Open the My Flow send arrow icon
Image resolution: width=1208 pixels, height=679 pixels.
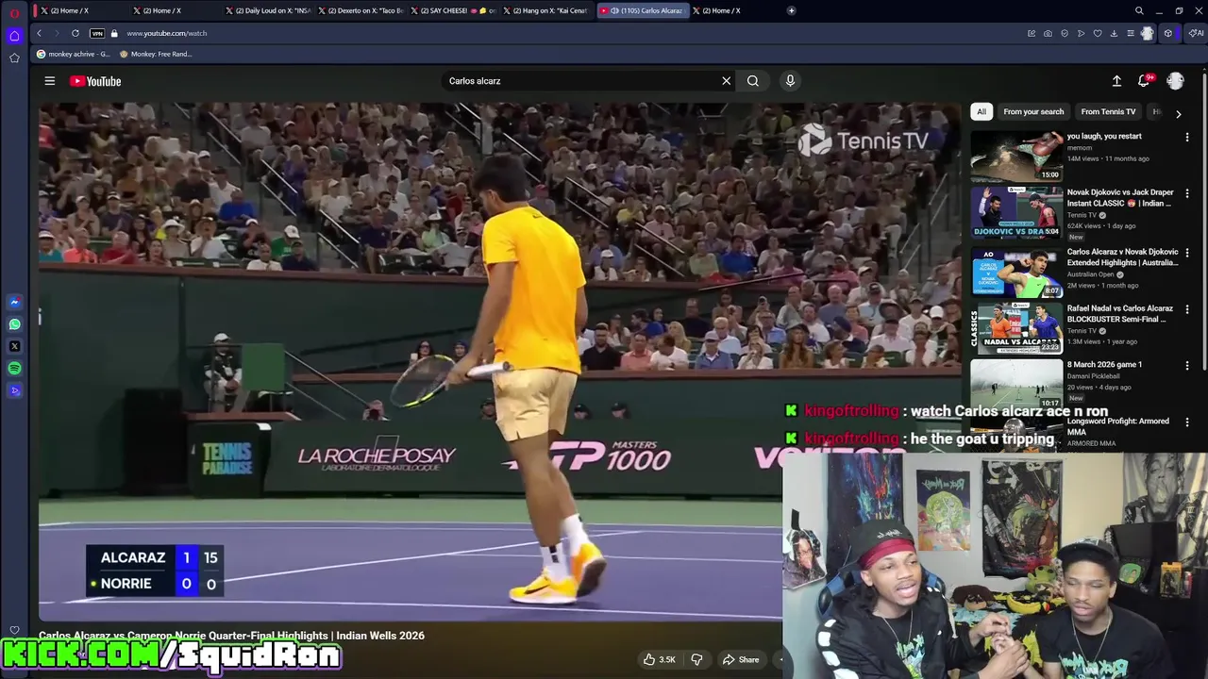pos(1081,33)
